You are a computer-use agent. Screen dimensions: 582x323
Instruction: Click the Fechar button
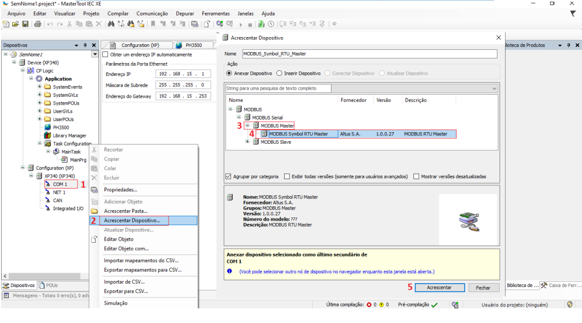pos(483,288)
